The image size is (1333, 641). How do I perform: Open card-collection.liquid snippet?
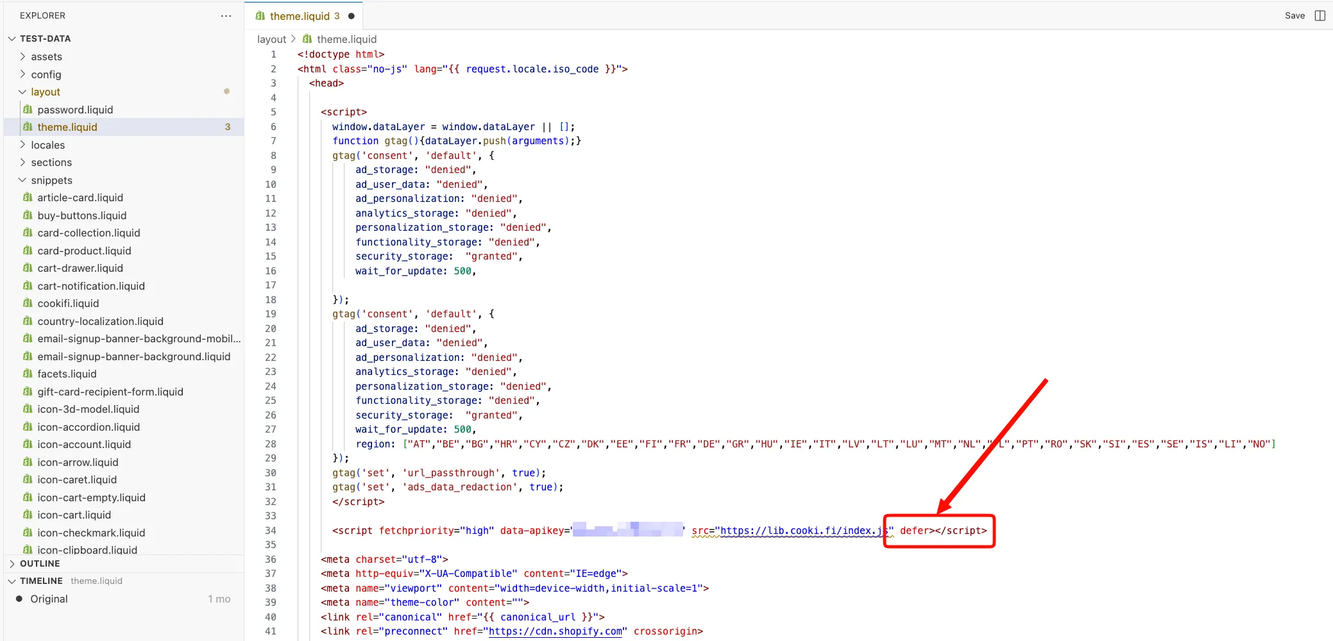click(x=89, y=233)
